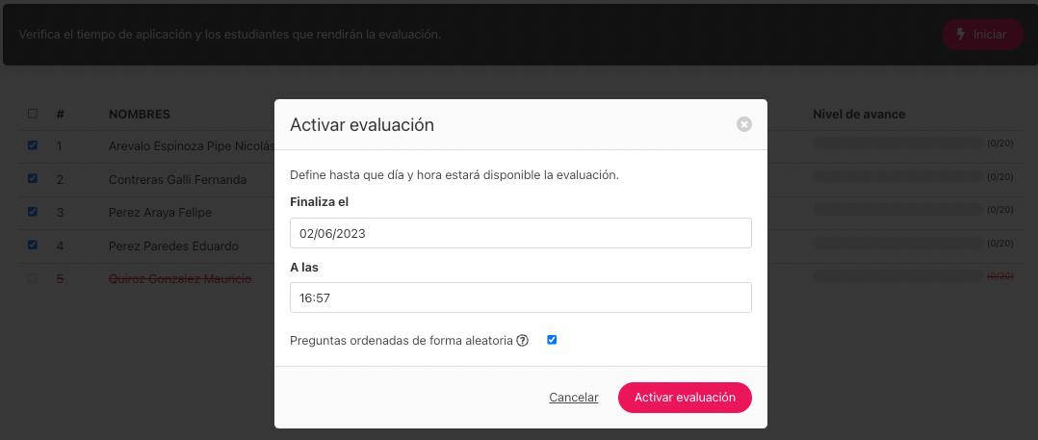Screen dimensions: 1038x440
Task: Uncheck Perez Araya Felipe checkbox
Action: (33, 212)
